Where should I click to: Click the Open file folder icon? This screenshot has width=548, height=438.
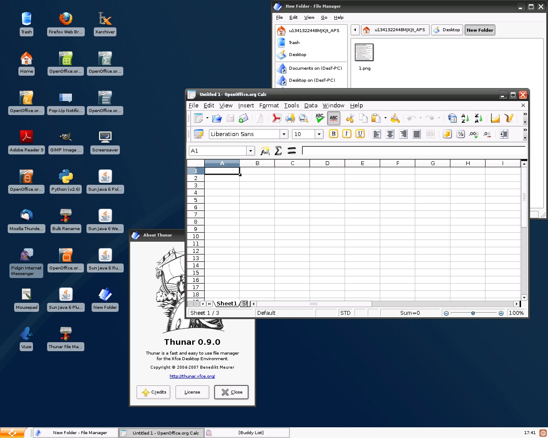(x=217, y=118)
